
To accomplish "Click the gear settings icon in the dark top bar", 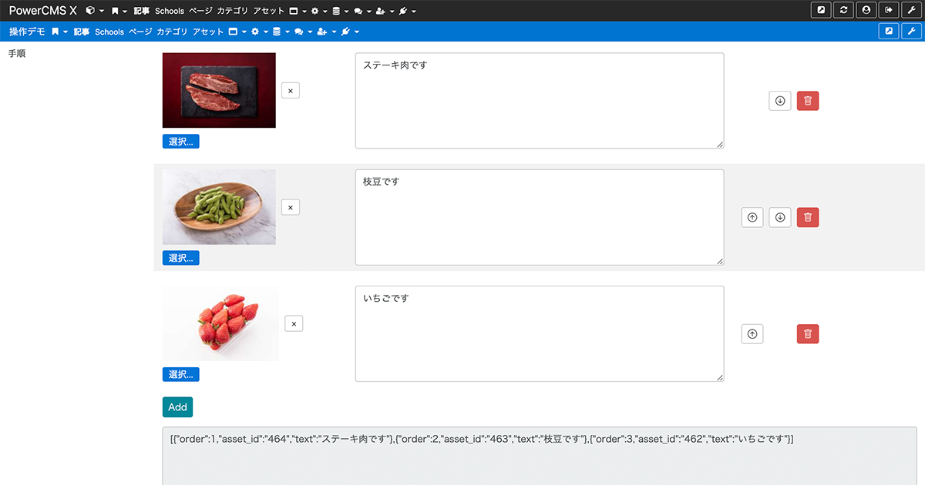I will (x=319, y=11).
